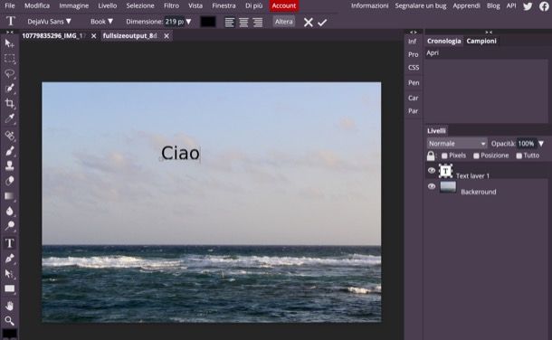This screenshot has width=552, height=340.
Task: Open the Filtro menu
Action: pos(171,5)
